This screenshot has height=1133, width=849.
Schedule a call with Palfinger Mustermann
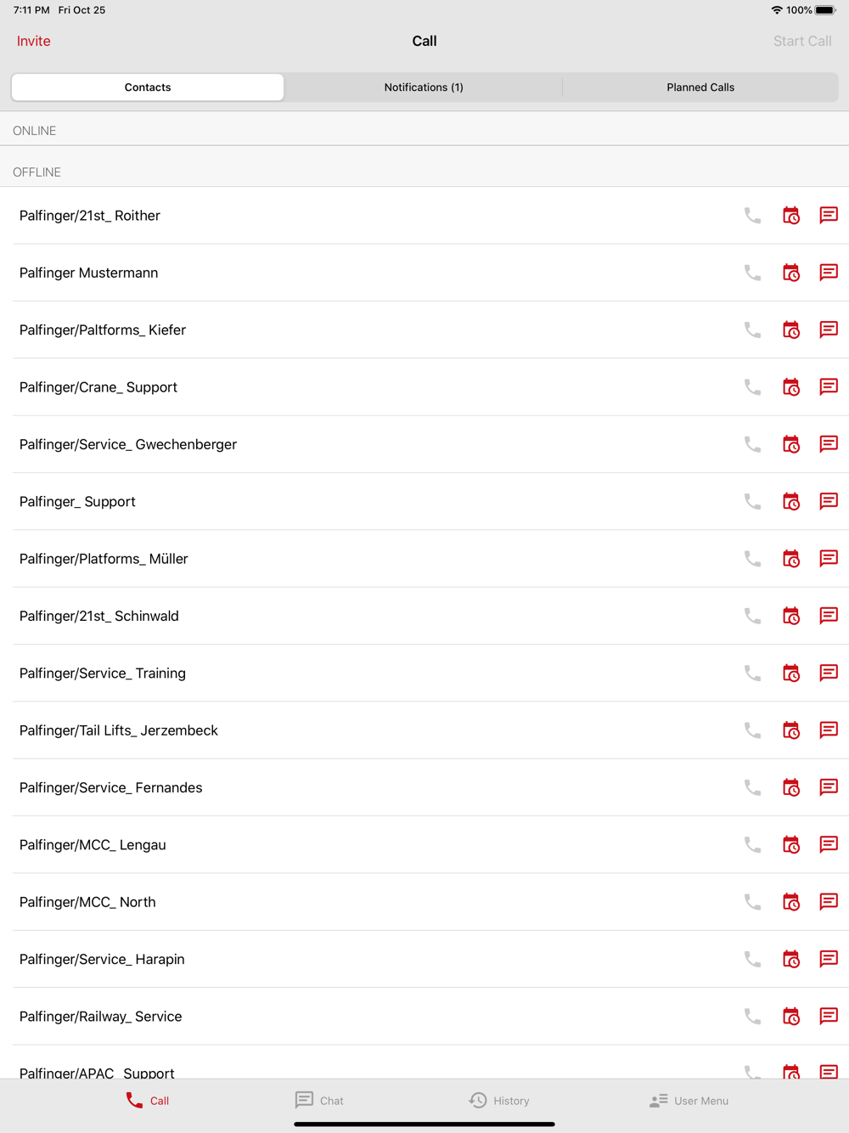791,273
